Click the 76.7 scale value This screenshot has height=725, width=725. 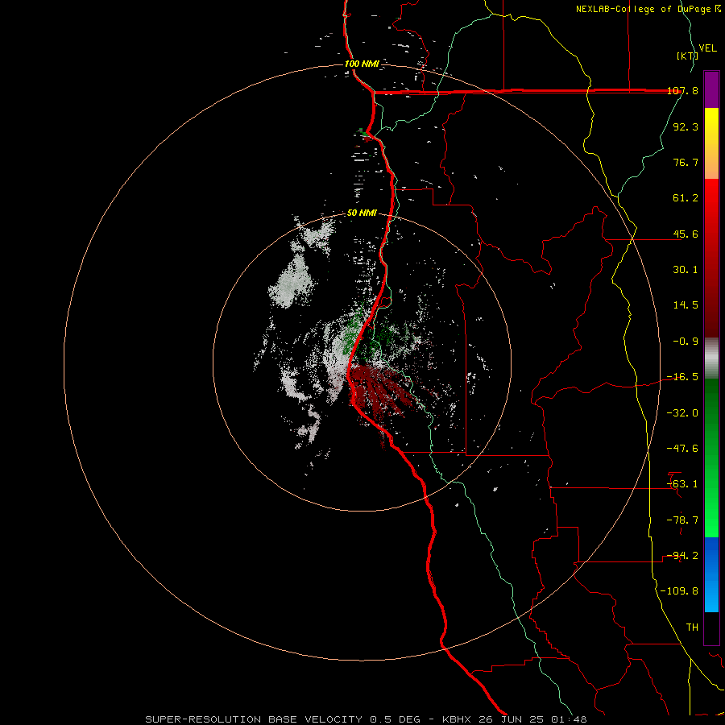pos(686,162)
